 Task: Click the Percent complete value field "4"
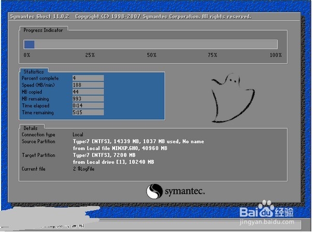coord(88,78)
